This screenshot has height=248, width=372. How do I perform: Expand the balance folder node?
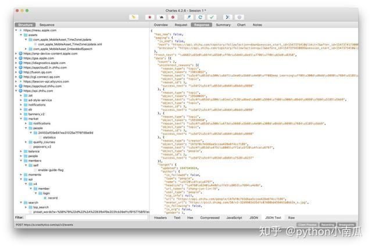click(21, 151)
